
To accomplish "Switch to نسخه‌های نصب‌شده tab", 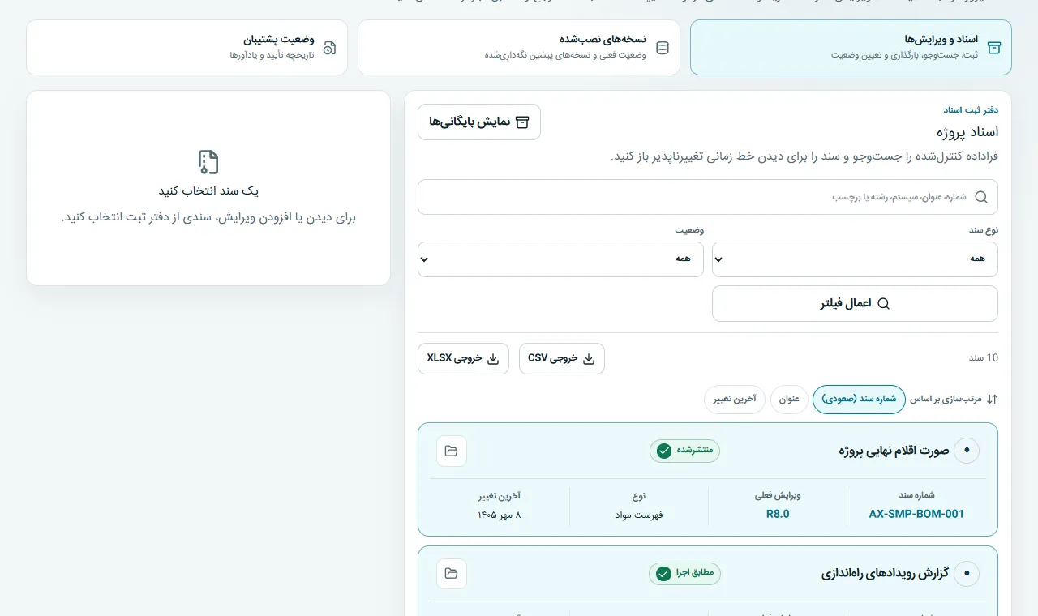I will (x=519, y=48).
